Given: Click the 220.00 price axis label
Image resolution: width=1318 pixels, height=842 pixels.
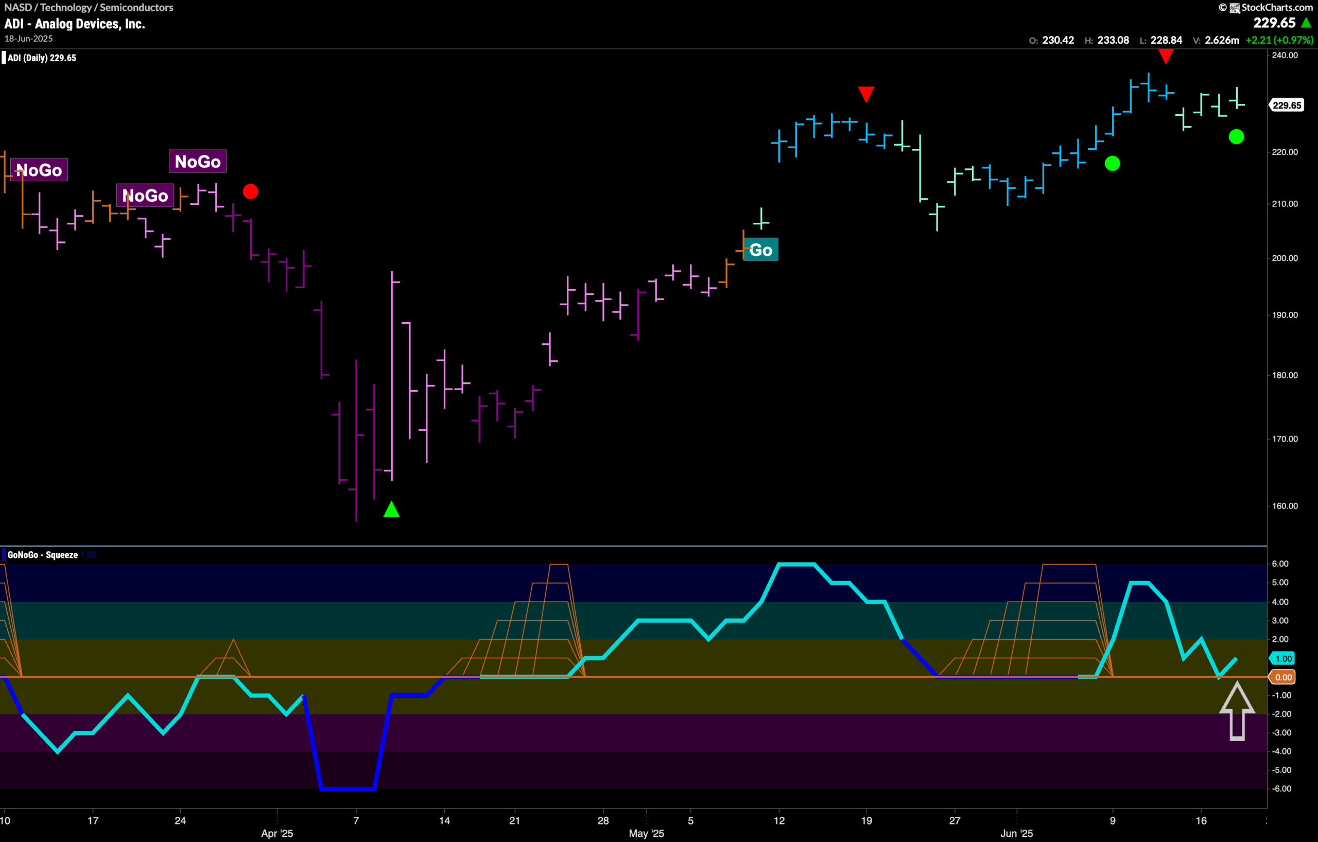Looking at the screenshot, I should click(1285, 152).
